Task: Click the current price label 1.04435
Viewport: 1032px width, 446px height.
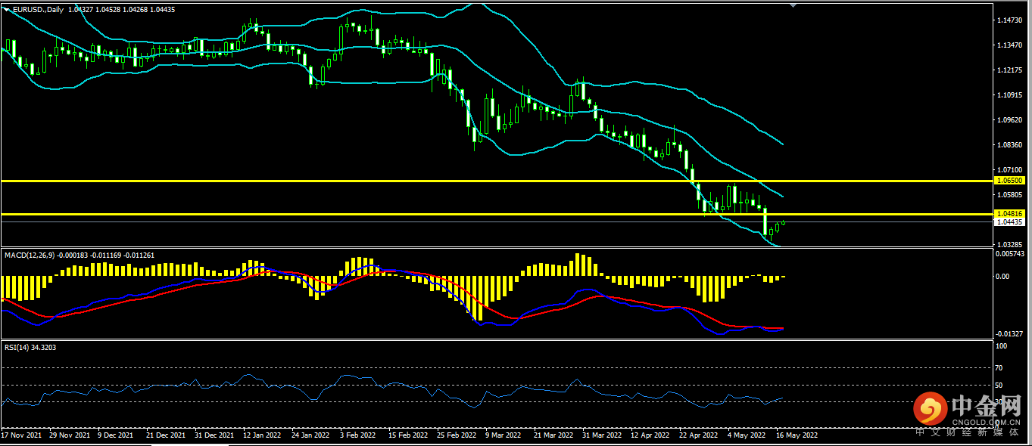Action: pyautogui.click(x=1010, y=222)
